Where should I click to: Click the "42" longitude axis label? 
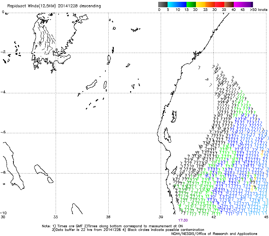[x=213, y=217]
